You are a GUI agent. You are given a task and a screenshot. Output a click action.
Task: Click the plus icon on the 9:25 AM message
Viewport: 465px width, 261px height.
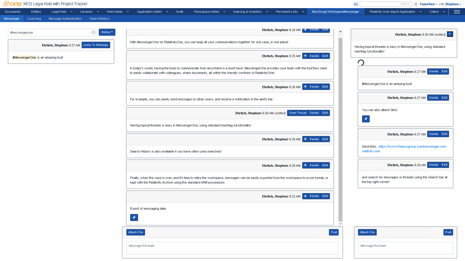pyautogui.click(x=305, y=56)
